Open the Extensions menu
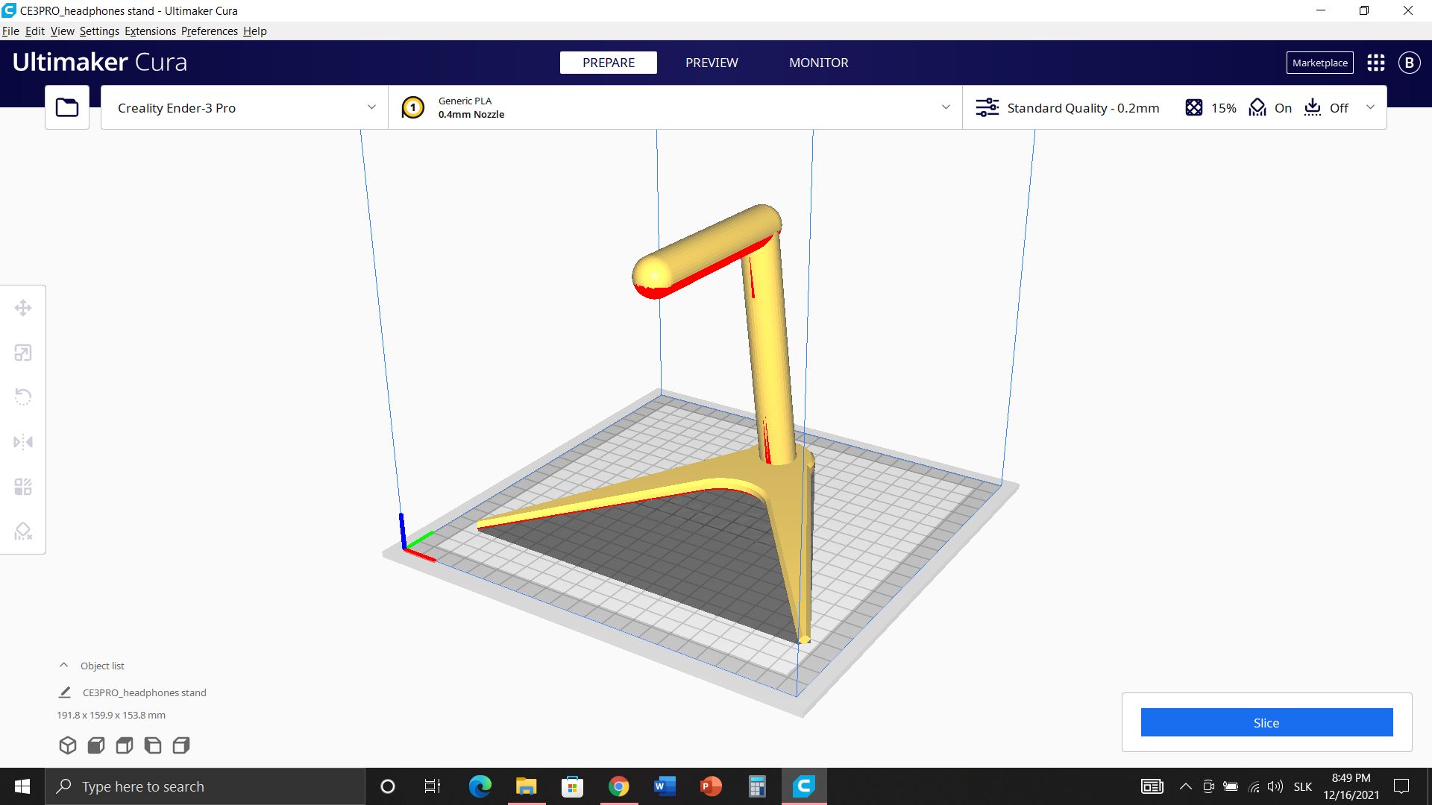 (x=150, y=31)
